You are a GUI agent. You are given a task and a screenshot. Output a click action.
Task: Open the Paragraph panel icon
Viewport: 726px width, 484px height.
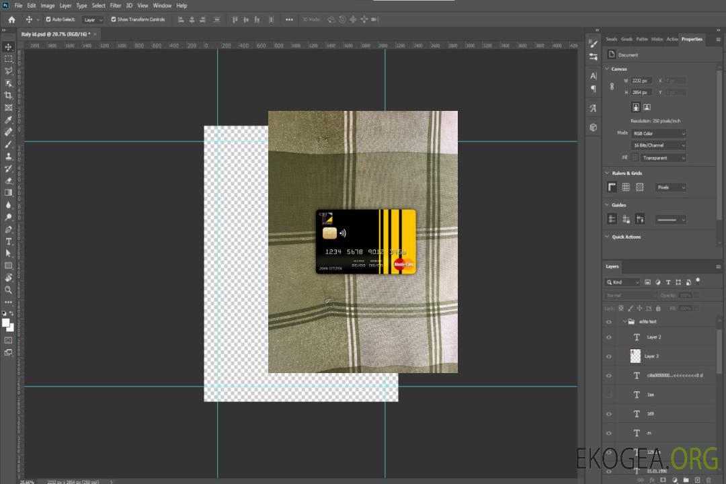(594, 89)
